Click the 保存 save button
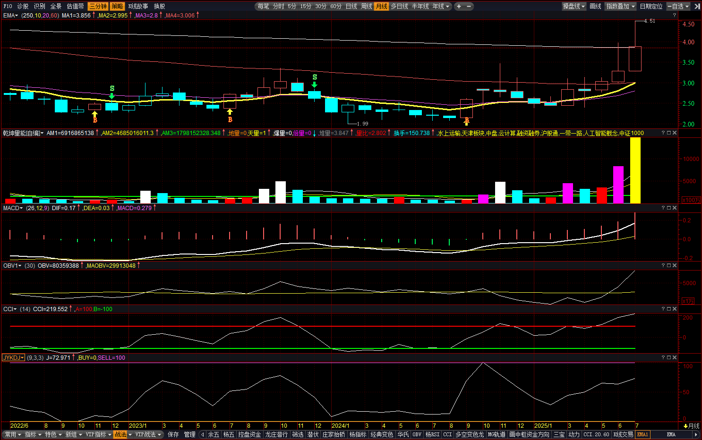 coord(173,434)
